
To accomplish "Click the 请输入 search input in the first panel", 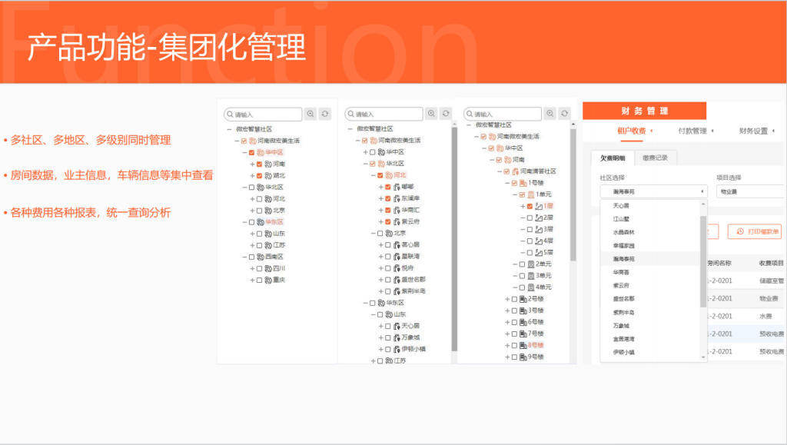I will [263, 114].
